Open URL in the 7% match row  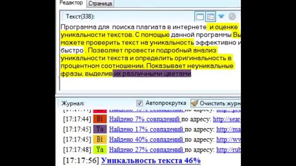tap(227, 119)
